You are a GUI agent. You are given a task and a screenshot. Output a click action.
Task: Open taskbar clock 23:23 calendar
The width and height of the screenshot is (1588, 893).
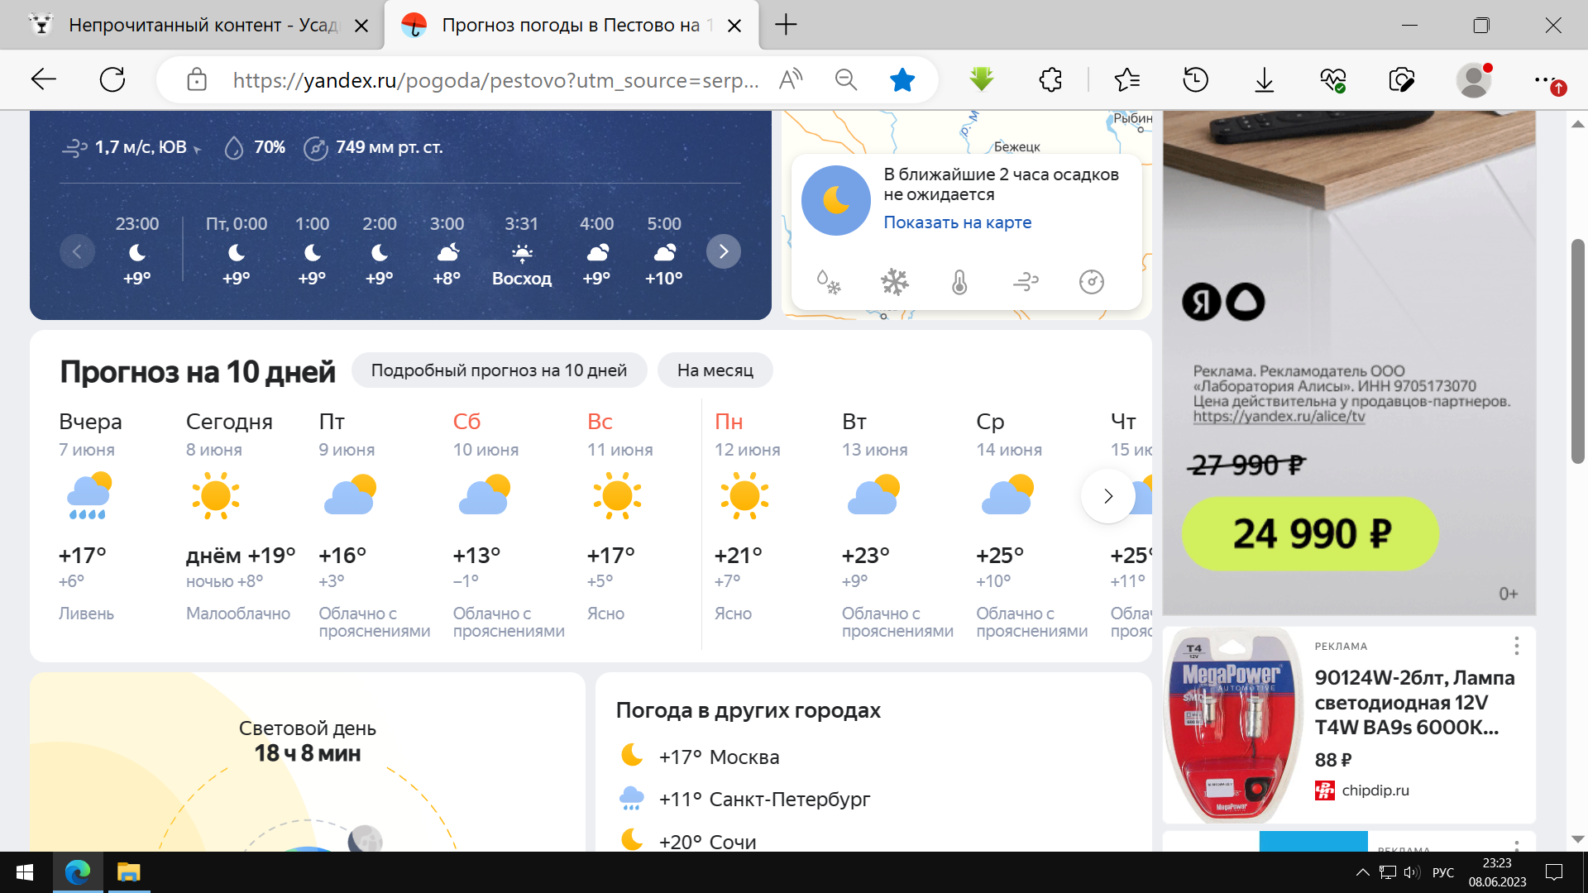[x=1497, y=872]
